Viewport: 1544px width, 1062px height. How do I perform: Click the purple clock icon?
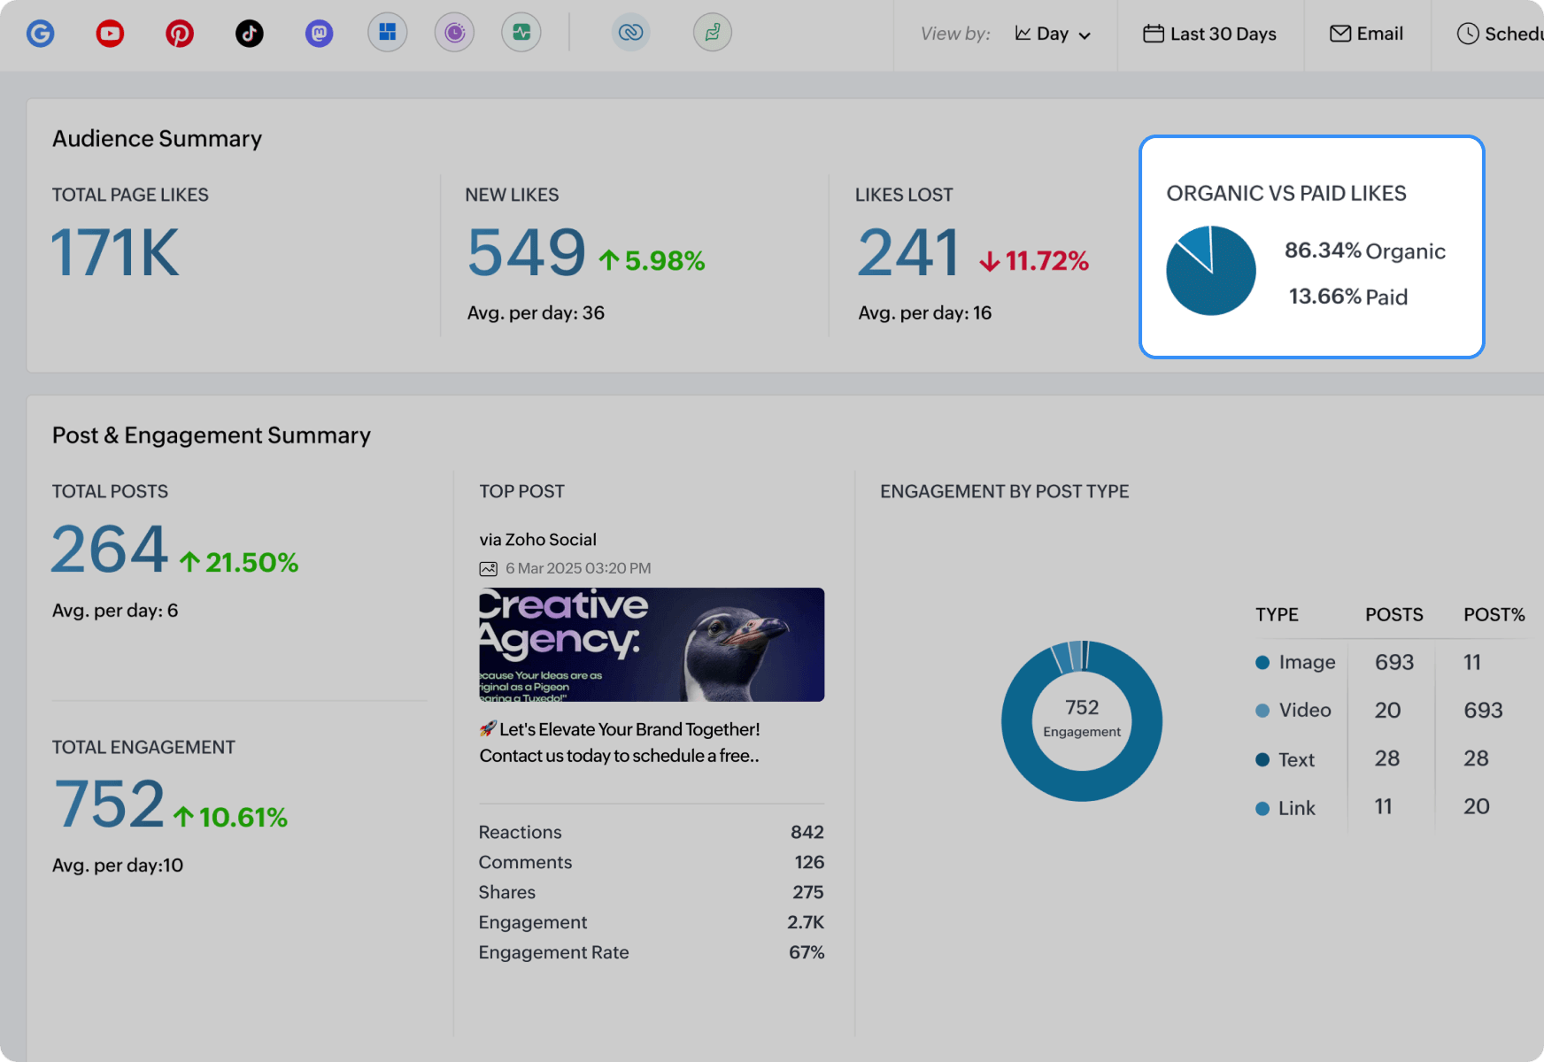tap(454, 34)
